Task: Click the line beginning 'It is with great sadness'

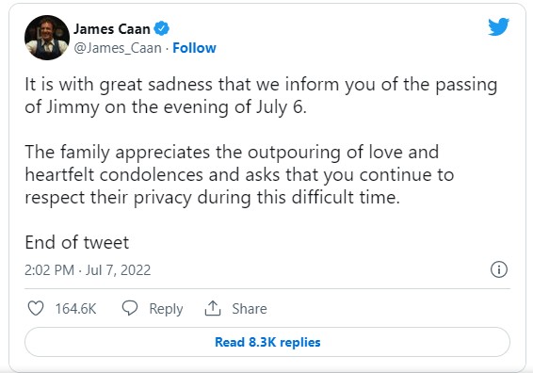Action: coord(261,85)
